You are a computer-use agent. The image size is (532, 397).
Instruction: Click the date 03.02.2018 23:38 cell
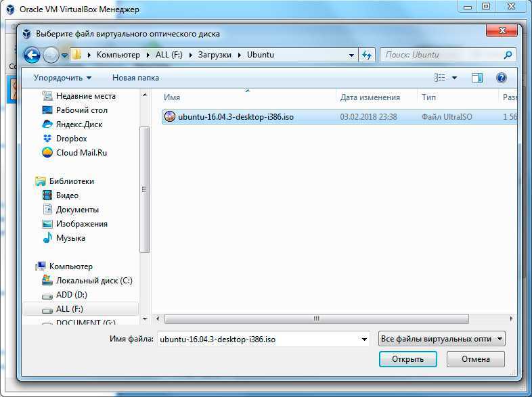pos(368,117)
